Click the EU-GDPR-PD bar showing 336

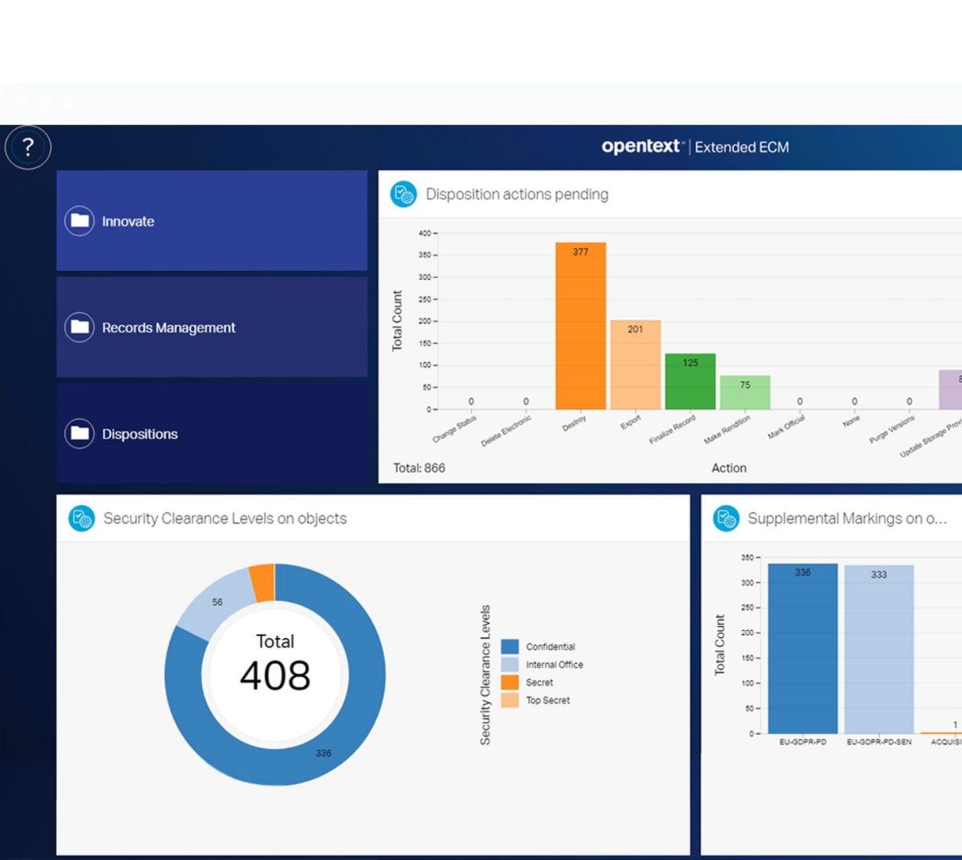(802, 649)
